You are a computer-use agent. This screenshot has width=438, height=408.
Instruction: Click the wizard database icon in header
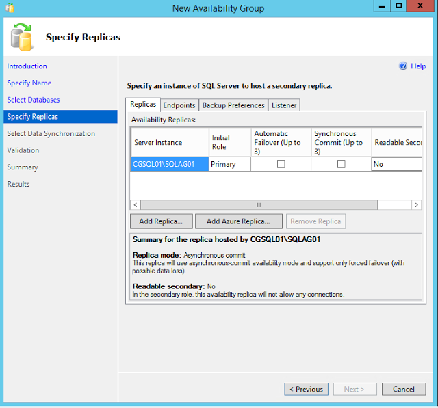(22, 37)
